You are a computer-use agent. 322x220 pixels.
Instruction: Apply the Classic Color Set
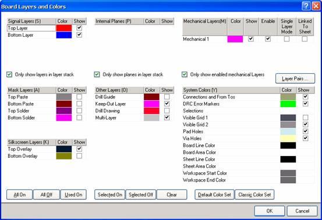click(x=254, y=194)
